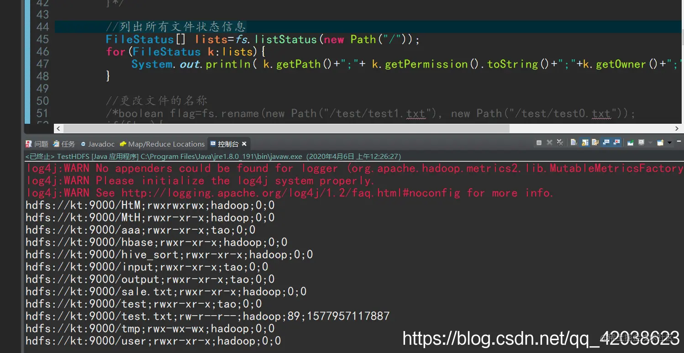Image resolution: width=684 pixels, height=353 pixels.
Task: Click output line hdfs://kt:9000/hive_sort
Action: click(169, 254)
